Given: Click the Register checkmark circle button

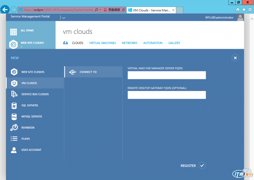Looking at the screenshot, I should tap(202, 165).
